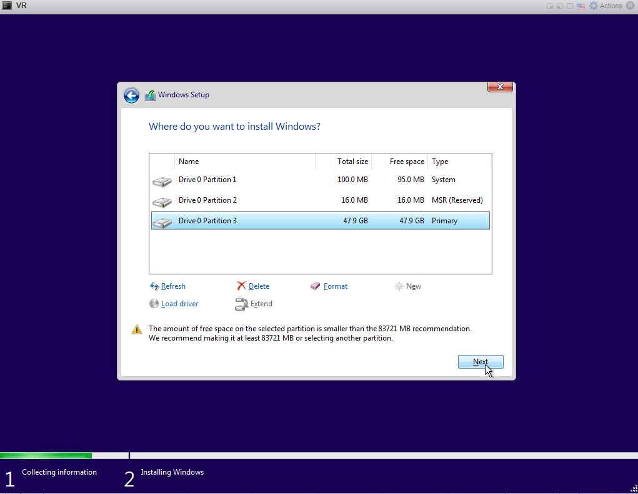Click the System type cell
This screenshot has height=494, width=638.
pyautogui.click(x=443, y=180)
